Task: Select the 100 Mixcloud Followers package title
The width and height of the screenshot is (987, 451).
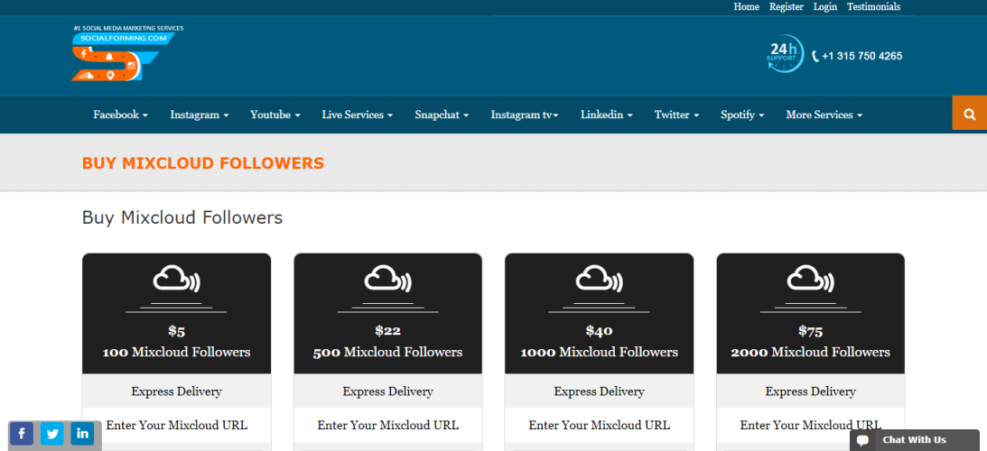Action: click(x=176, y=353)
